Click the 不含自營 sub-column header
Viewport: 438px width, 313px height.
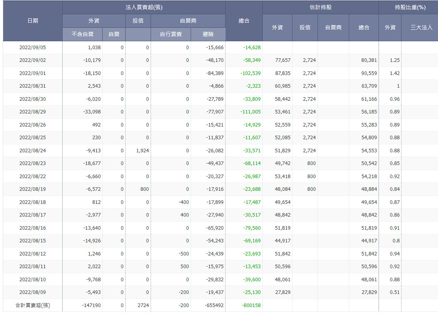82,34
